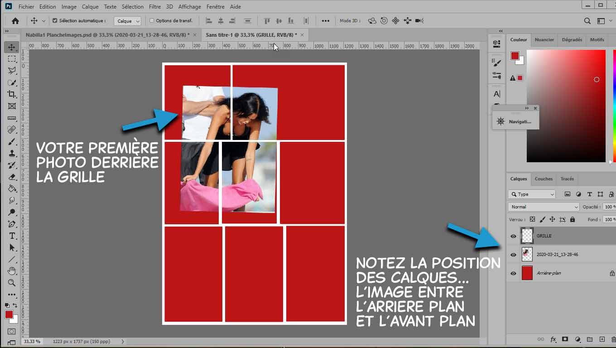Image resolution: width=616 pixels, height=348 pixels.
Task: Select the Brush tool
Action: point(12,141)
